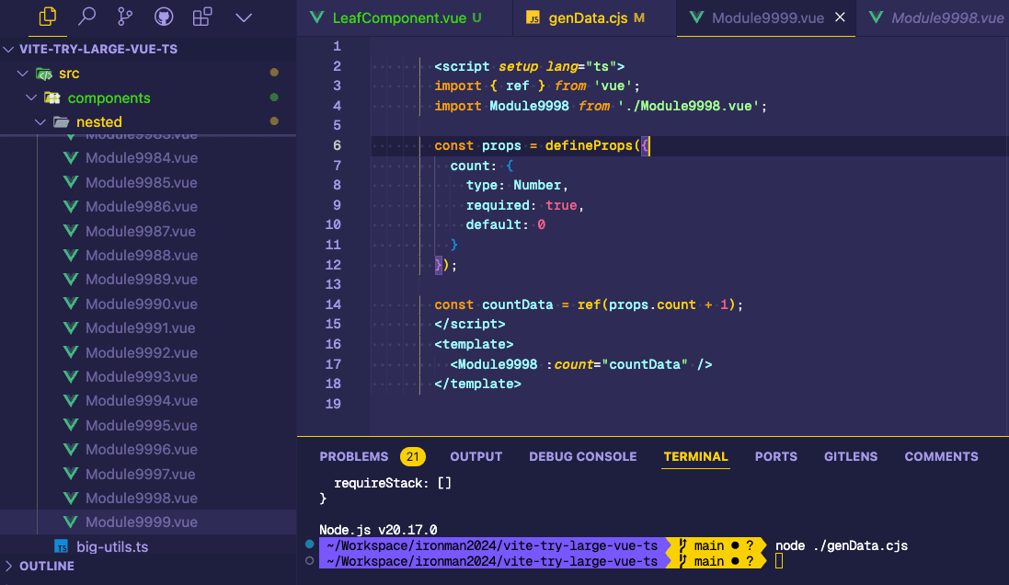Open the Source Control view icon

(125, 17)
